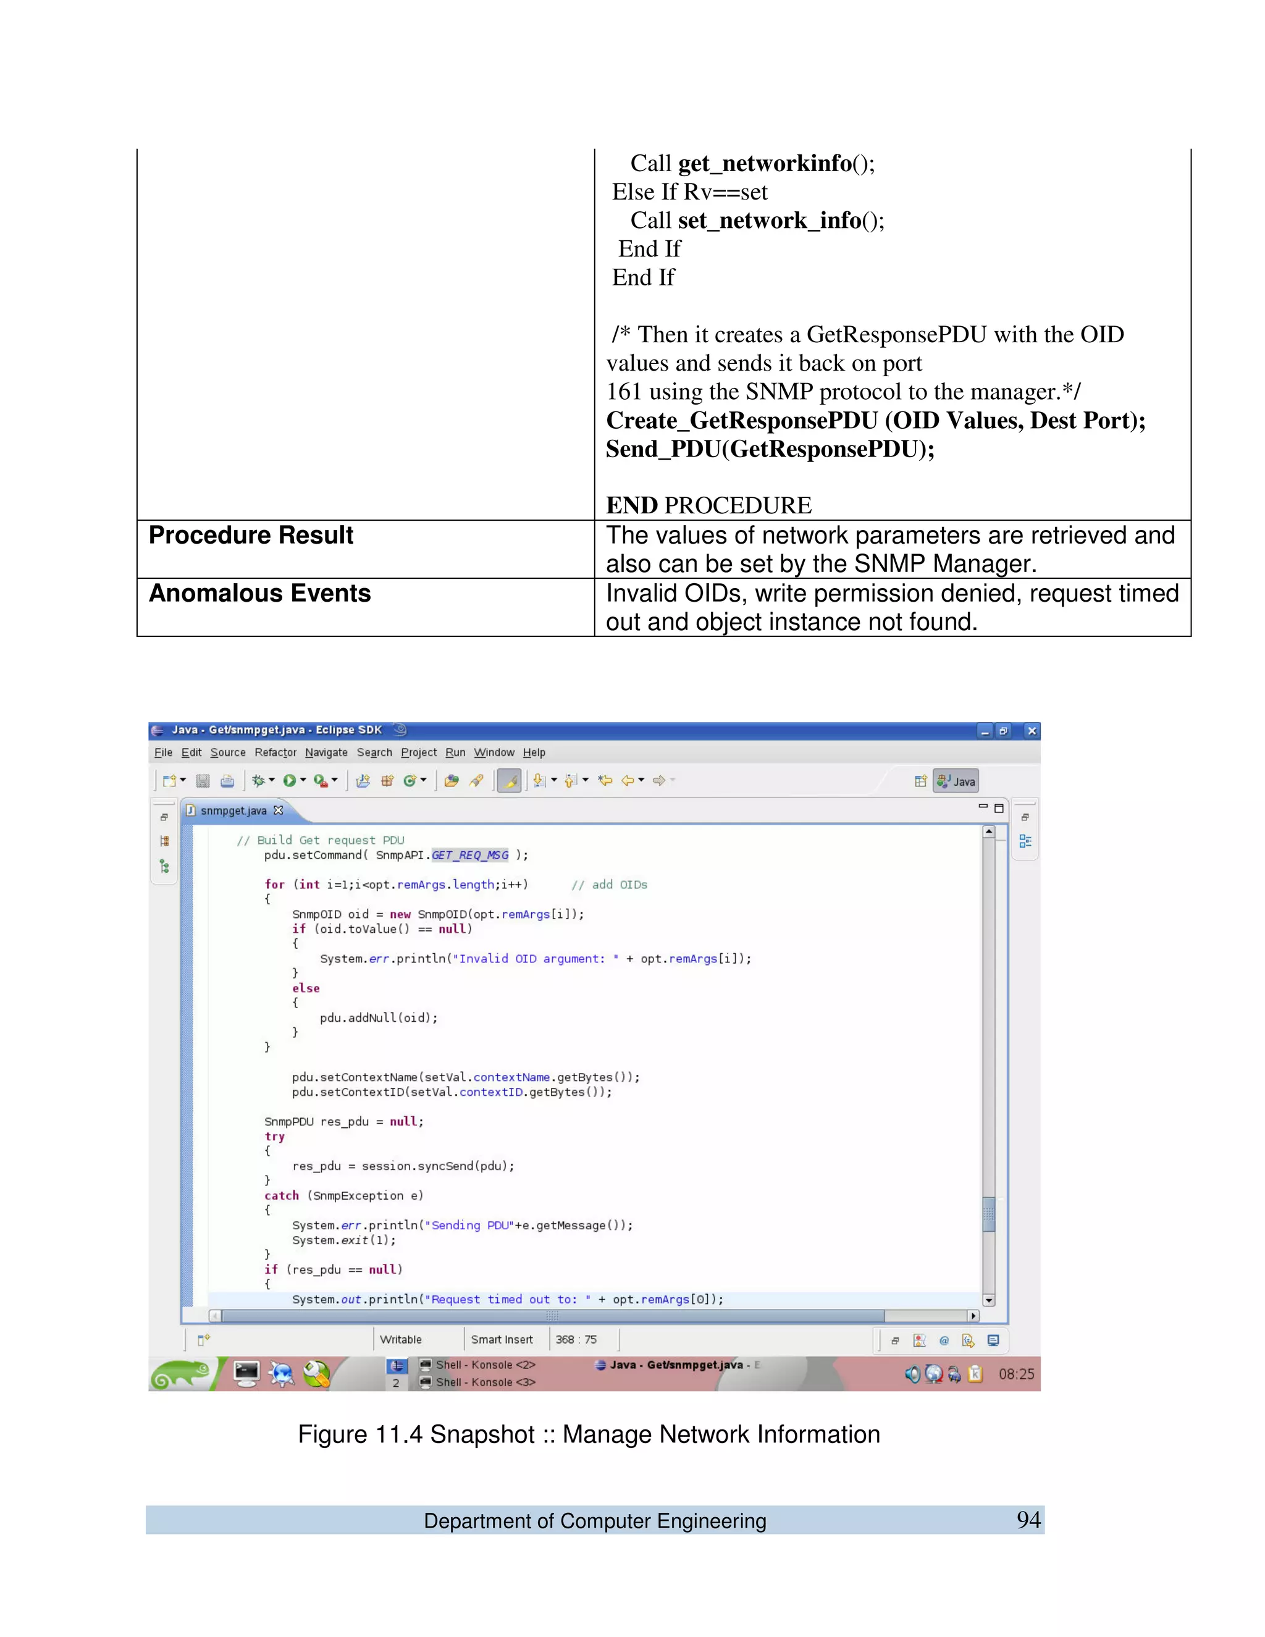Print using the printer toolbar icon

click(x=227, y=781)
